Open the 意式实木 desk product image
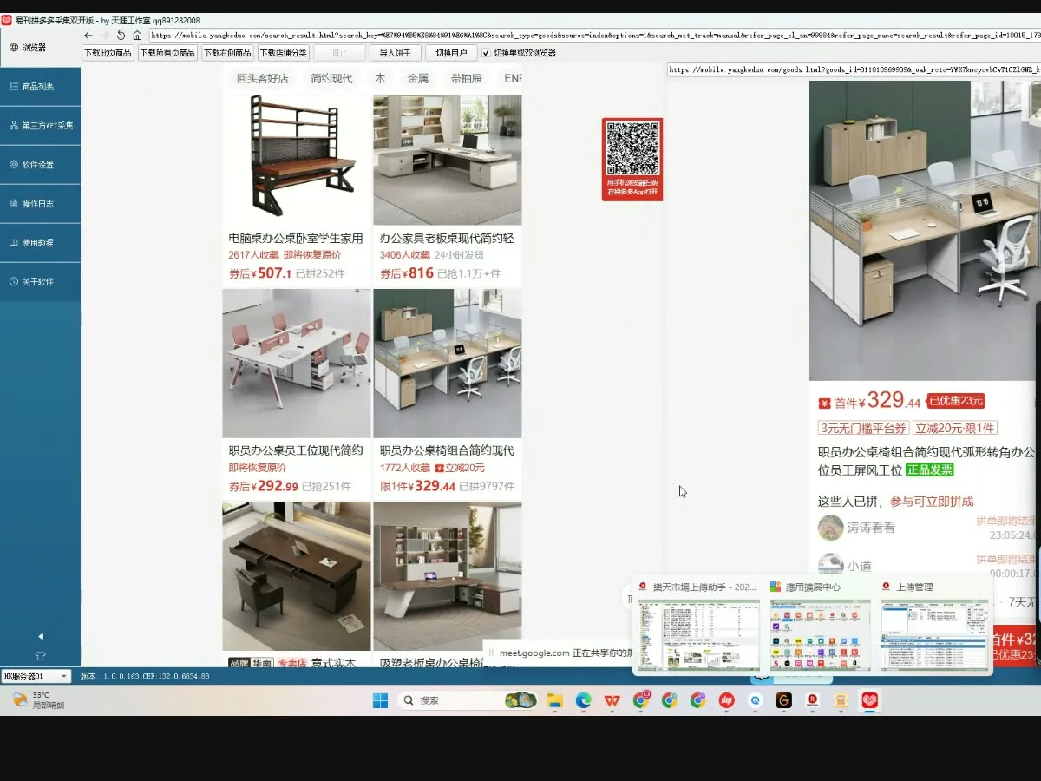This screenshot has width=1041, height=781. [x=297, y=576]
